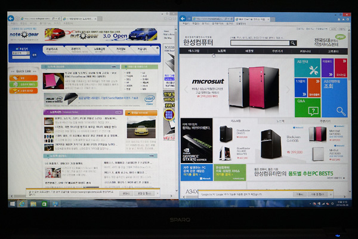Screen dimensions: 358x239
Task: Open first item in Hansung black nav bar
Action: tap(193, 51)
